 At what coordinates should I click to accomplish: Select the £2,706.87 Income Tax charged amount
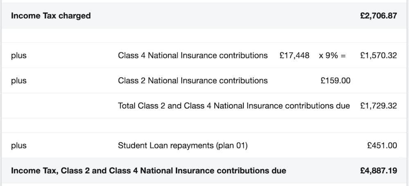tap(378, 16)
